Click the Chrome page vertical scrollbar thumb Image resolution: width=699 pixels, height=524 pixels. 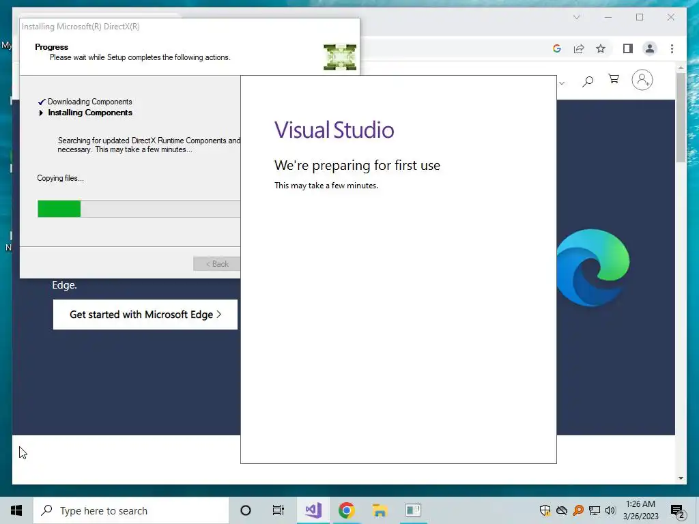[x=681, y=117]
